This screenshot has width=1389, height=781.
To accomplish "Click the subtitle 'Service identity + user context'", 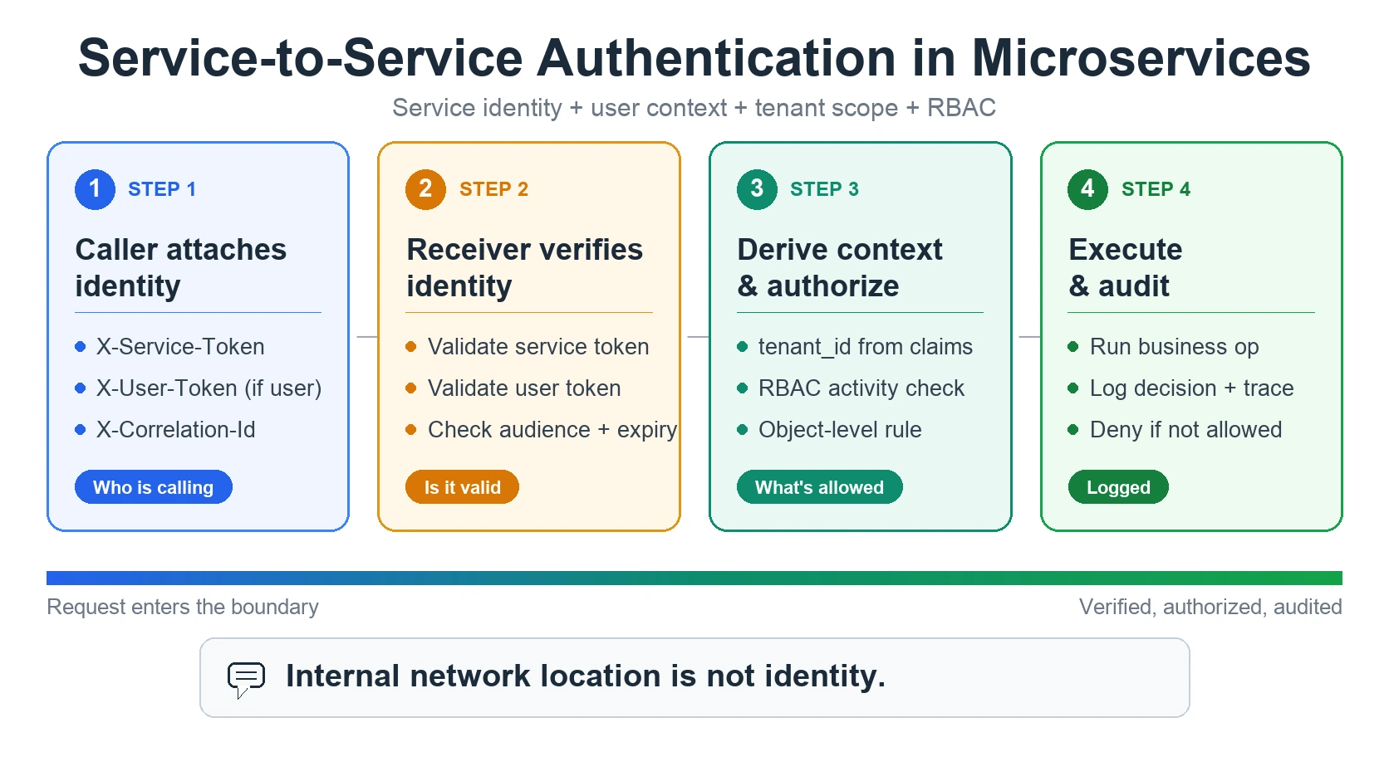I will point(562,108).
